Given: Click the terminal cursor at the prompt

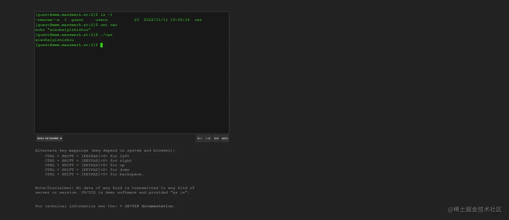Looking at the screenshot, I should [x=101, y=45].
